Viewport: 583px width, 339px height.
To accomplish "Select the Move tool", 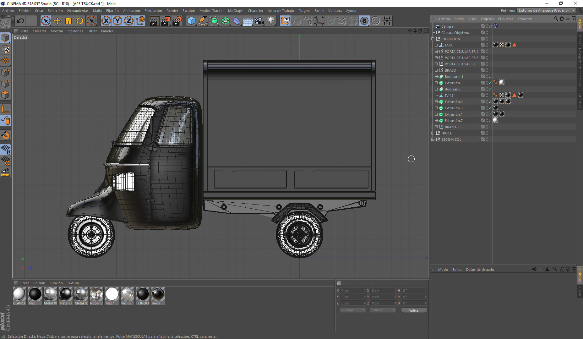I will [x=57, y=21].
